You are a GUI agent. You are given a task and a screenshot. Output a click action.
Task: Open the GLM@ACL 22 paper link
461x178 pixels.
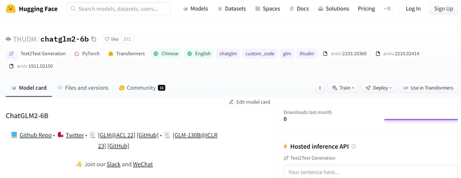(x=117, y=135)
